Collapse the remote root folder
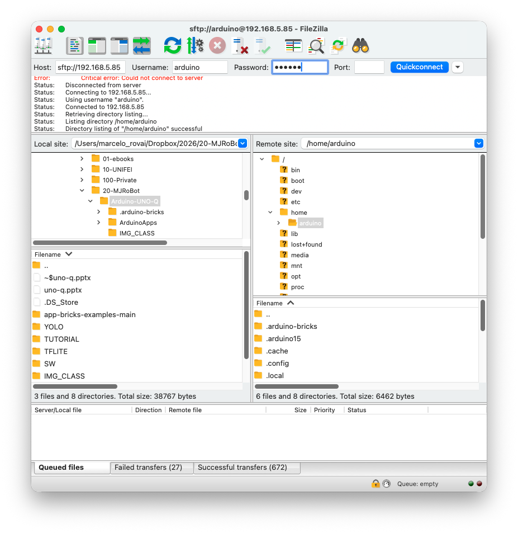Viewport: 518px width, 533px height. (262, 159)
